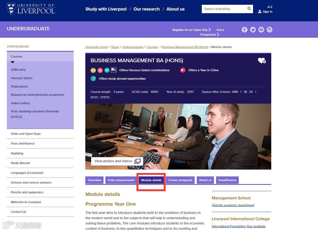Open Fees and finance sidebar link
318x231 pixels.
pyautogui.click(x=23, y=143)
